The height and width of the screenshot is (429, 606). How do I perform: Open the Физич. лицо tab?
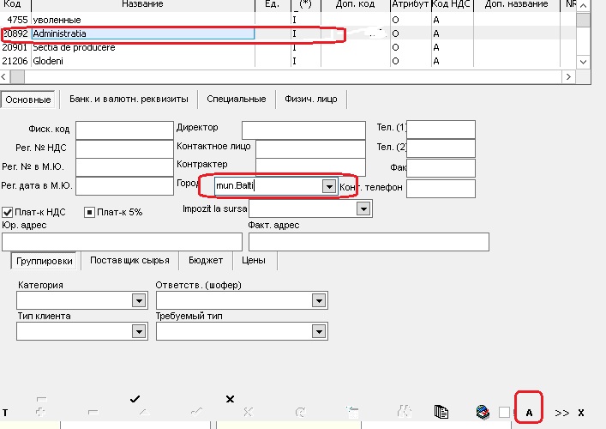click(311, 99)
